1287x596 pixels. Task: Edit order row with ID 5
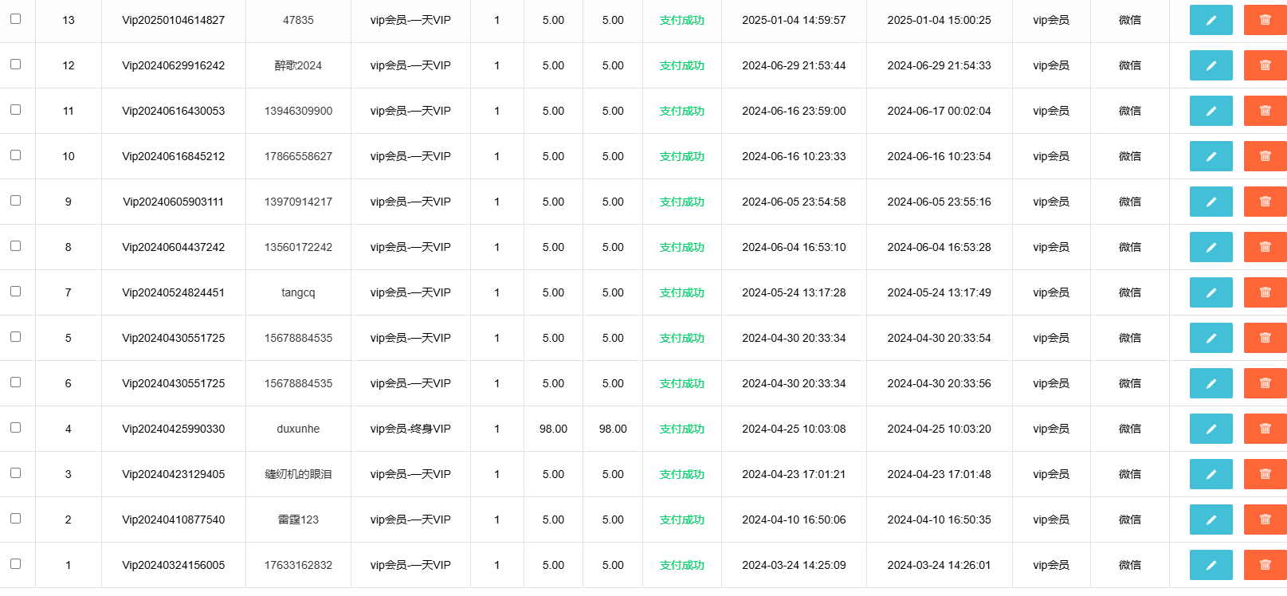pyautogui.click(x=1210, y=338)
